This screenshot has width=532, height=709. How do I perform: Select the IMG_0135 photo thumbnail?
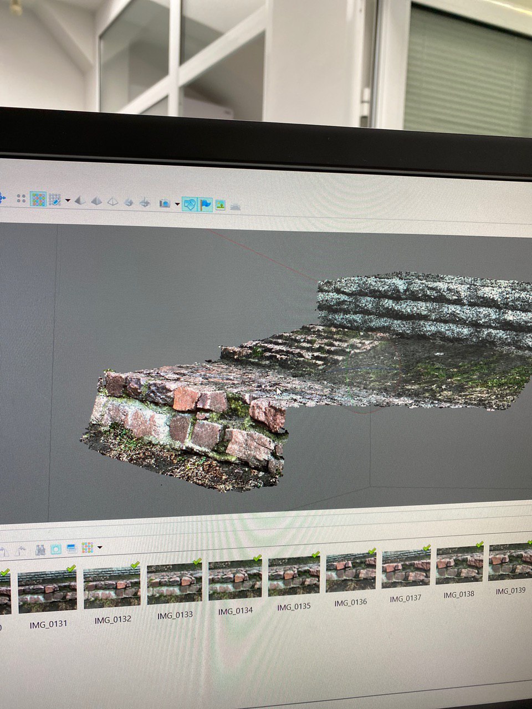[x=294, y=577]
